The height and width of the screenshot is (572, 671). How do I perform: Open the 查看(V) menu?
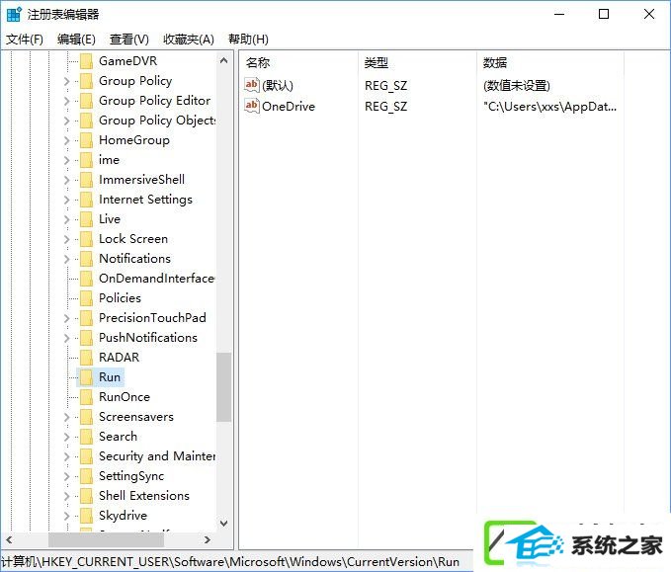[128, 40]
